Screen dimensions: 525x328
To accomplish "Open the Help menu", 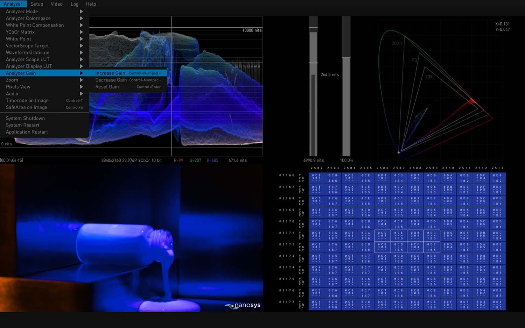I will pyautogui.click(x=91, y=4).
